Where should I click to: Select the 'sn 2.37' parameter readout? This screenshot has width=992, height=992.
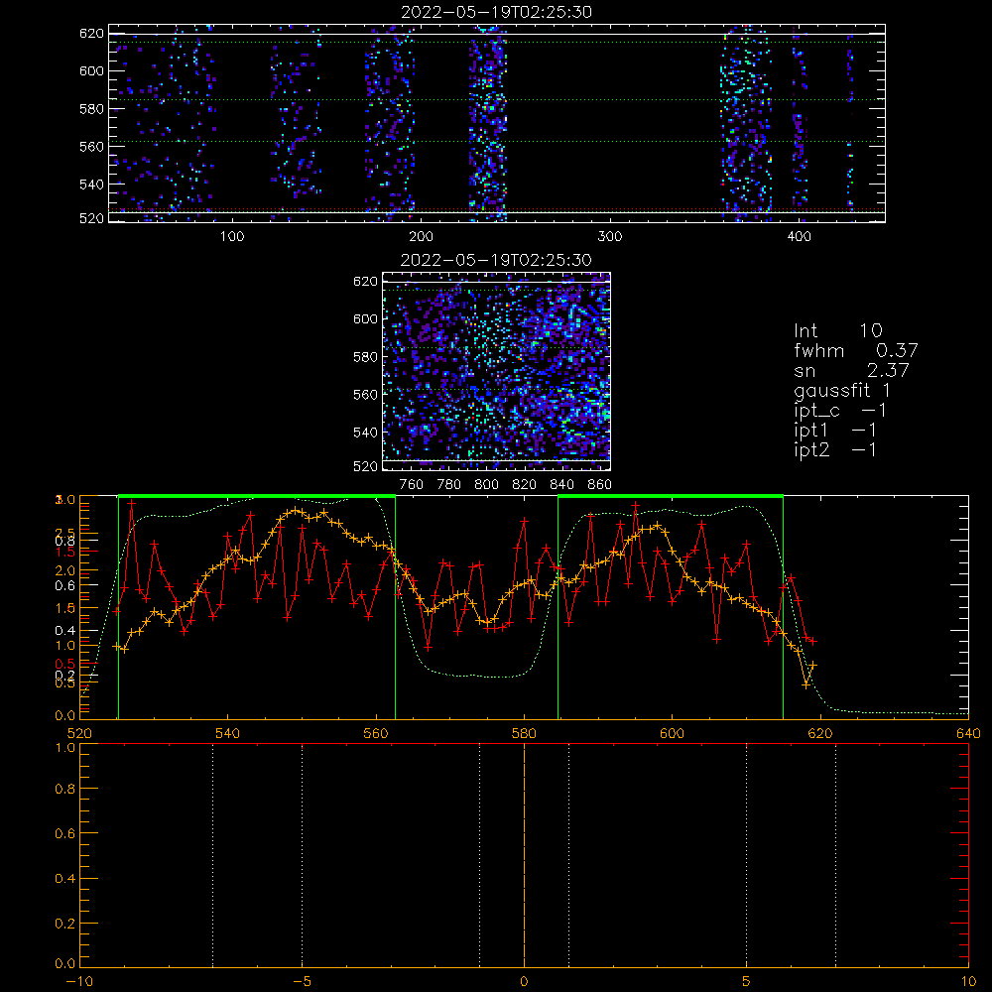coord(851,370)
